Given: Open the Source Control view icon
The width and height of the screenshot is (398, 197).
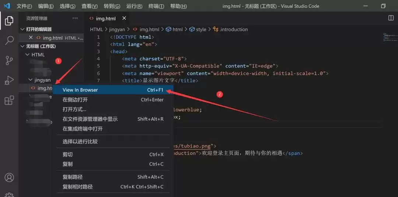Looking at the screenshot, I should coord(9,61).
